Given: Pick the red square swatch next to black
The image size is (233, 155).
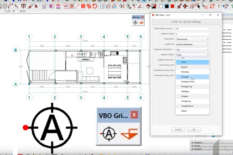Looking at the screenshot, I should click(172, 6).
